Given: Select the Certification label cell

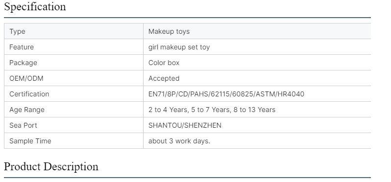Looking at the screenshot, I should pyautogui.click(x=73, y=94).
